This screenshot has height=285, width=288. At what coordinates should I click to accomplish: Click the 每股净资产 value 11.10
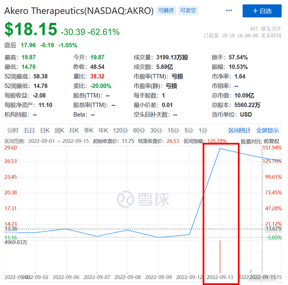pyautogui.click(x=45, y=105)
